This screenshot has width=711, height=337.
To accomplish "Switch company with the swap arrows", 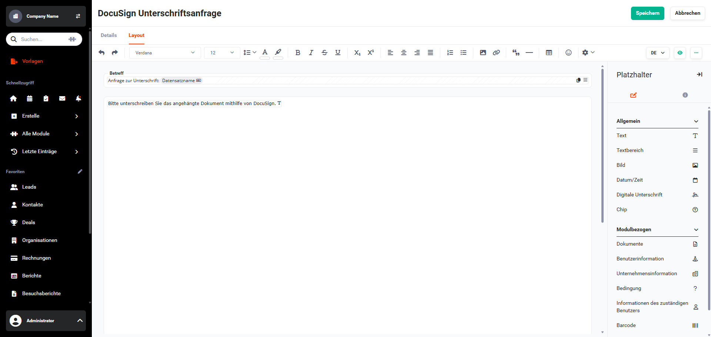I will (78, 16).
